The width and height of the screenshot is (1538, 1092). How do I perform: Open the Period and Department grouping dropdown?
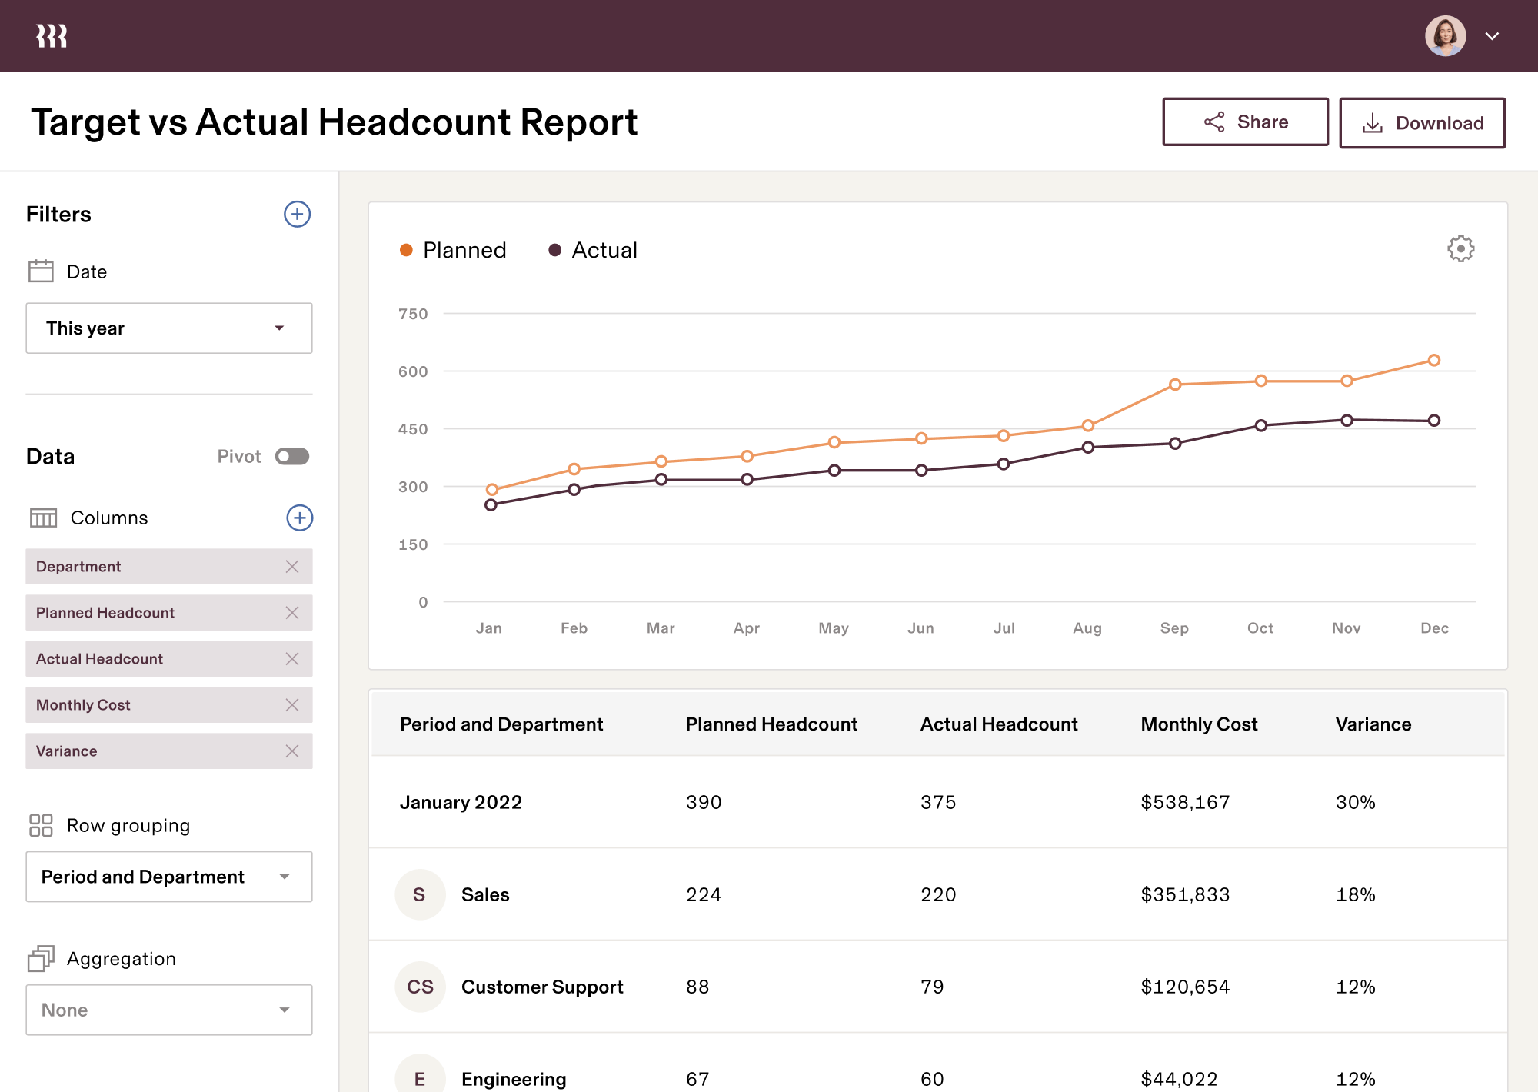tap(168, 876)
